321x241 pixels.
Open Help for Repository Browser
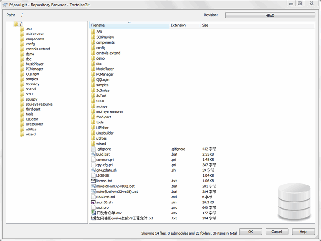coord(303,231)
